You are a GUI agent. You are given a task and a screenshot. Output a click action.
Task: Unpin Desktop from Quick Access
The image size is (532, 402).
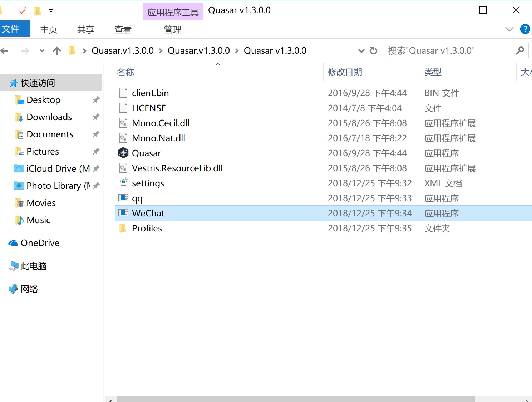coord(95,100)
